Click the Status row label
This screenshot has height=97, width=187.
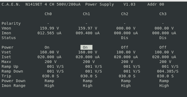click(x=9, y=38)
